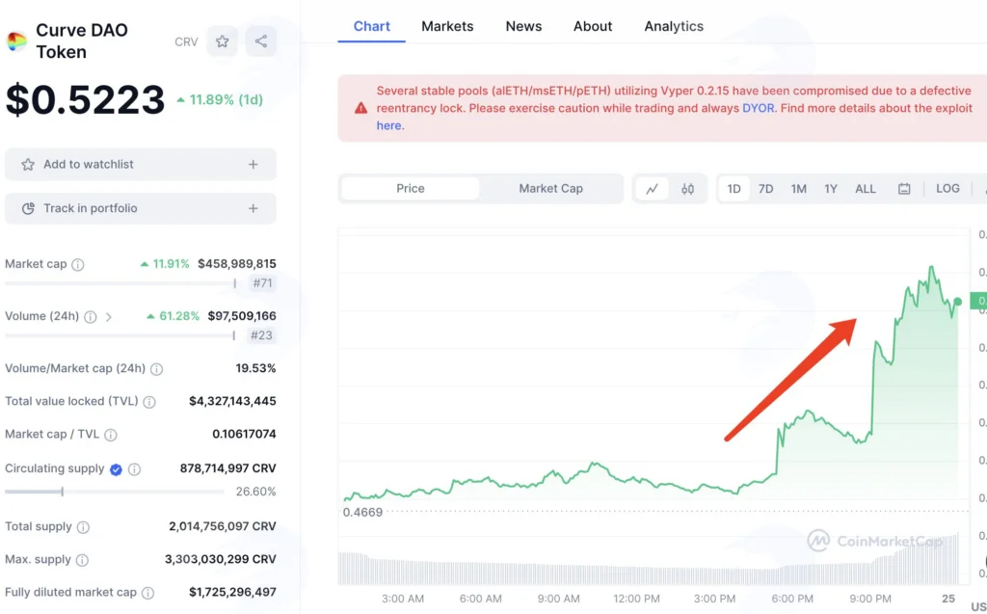The width and height of the screenshot is (987, 614).
Task: Click the star icon in Add to watchlist
Action: point(28,165)
